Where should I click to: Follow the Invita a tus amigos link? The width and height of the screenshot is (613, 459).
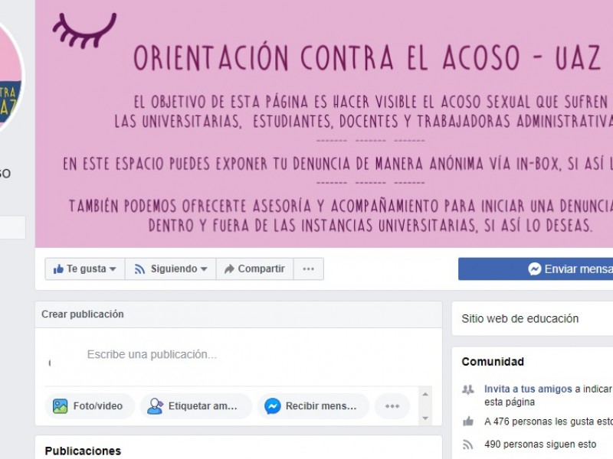528,389
